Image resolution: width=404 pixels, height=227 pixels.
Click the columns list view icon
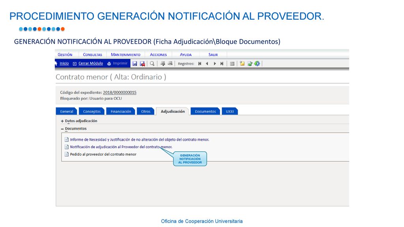pyautogui.click(x=232, y=63)
